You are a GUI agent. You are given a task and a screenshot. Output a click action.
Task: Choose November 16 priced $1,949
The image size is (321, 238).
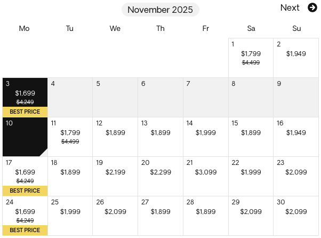[296, 137]
